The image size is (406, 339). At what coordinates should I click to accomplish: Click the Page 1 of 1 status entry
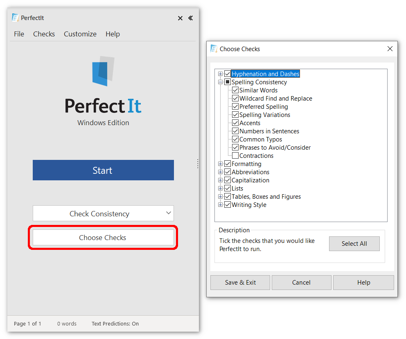click(27, 323)
